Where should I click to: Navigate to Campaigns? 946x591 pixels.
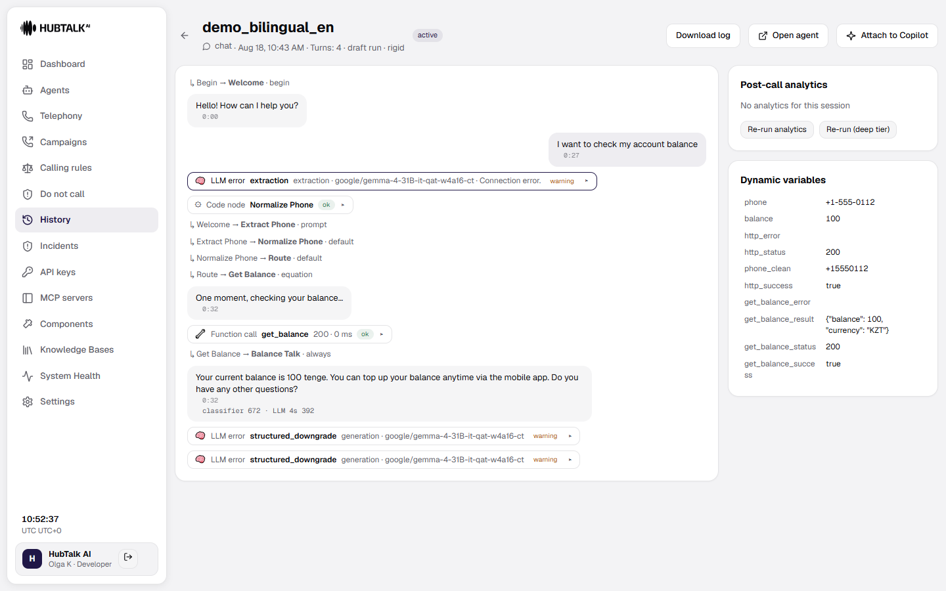[86, 142]
